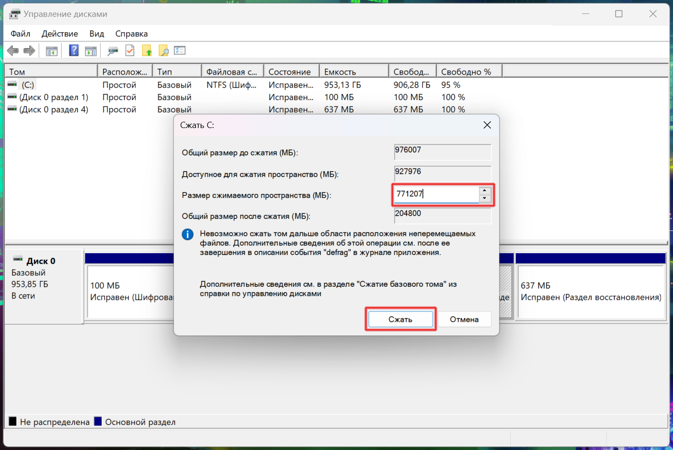The width and height of the screenshot is (673, 450).
Task: Click the drive icon beside Диск 0 раздел 1
Action: click(12, 97)
